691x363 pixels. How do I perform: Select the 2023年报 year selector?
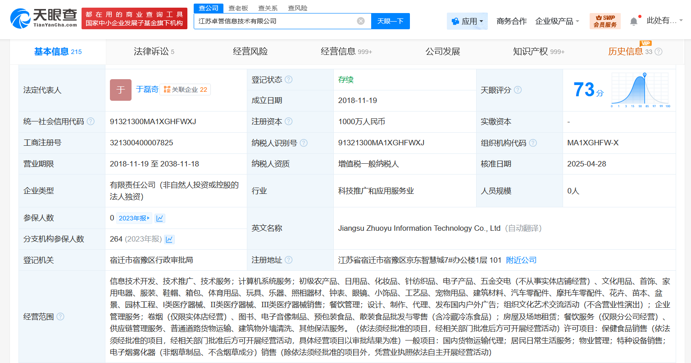tap(134, 218)
